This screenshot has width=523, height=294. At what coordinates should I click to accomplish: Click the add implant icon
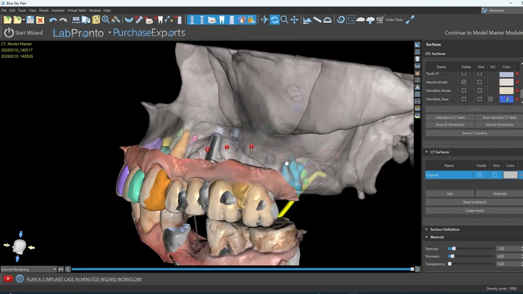tap(139, 19)
